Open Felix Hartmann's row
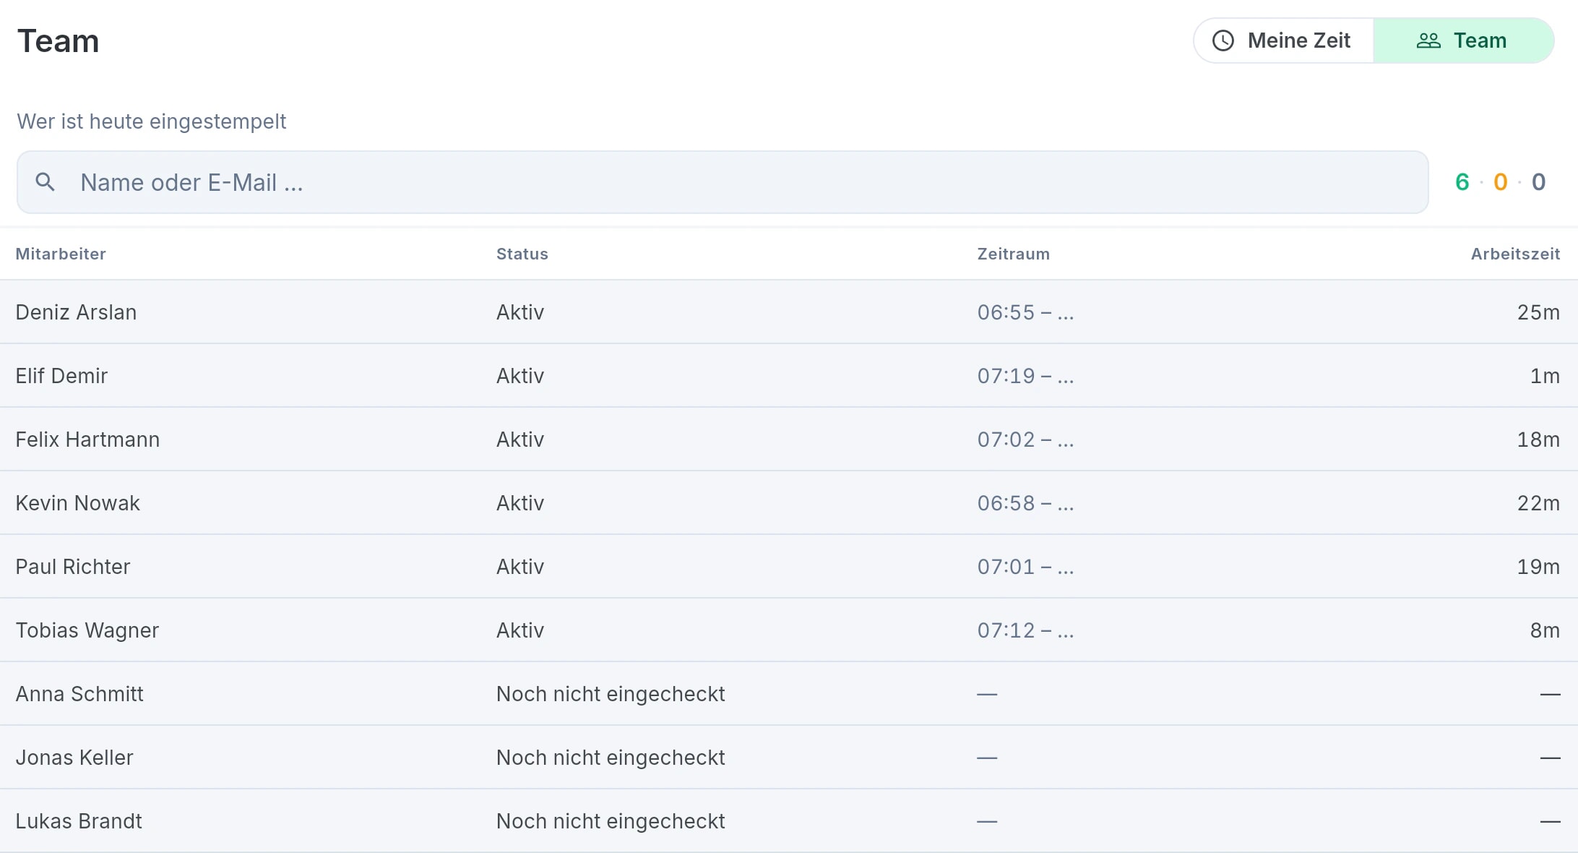 point(789,440)
